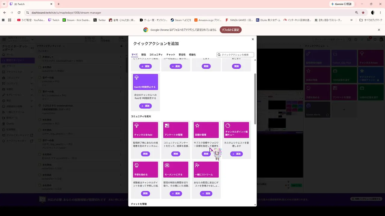385x216 pixels.
Task: Click the zoom magnifier icon in address bar
Action: pos(357,13)
